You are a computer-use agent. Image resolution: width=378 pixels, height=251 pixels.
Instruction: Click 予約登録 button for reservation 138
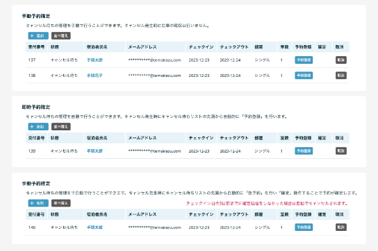(304, 76)
